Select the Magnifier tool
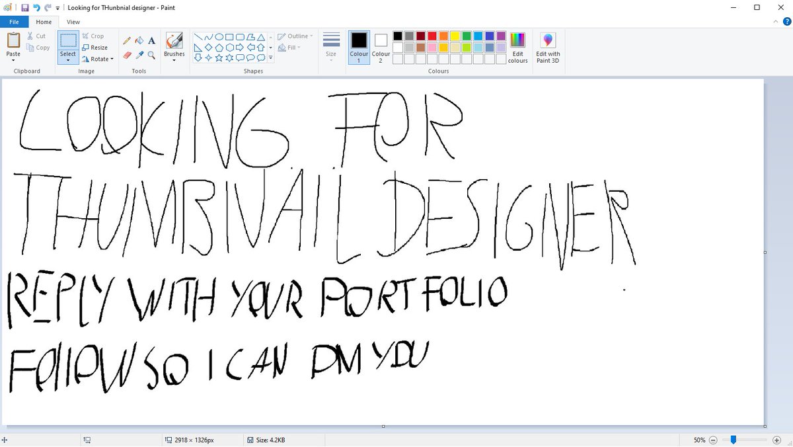This screenshot has height=447, width=793. tap(151, 56)
